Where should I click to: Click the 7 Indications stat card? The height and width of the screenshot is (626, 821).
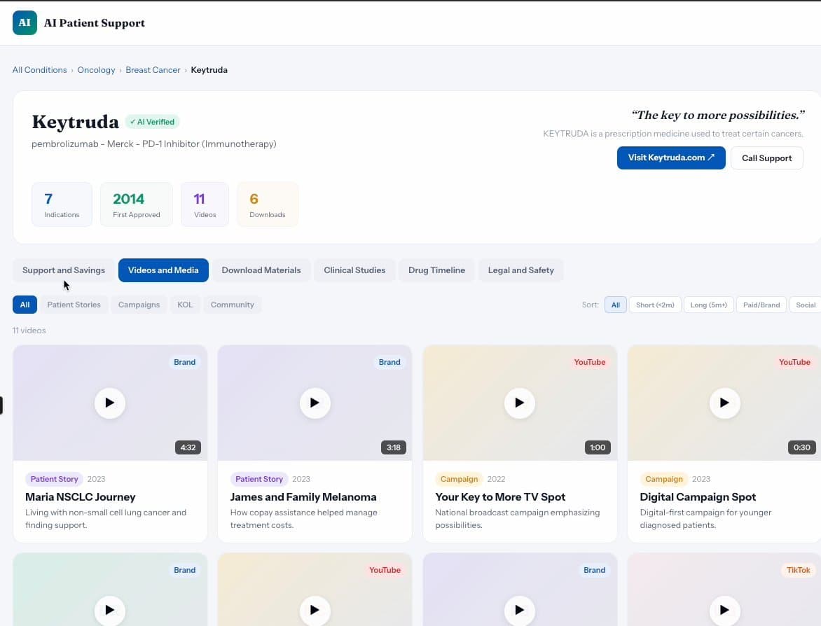coord(62,204)
